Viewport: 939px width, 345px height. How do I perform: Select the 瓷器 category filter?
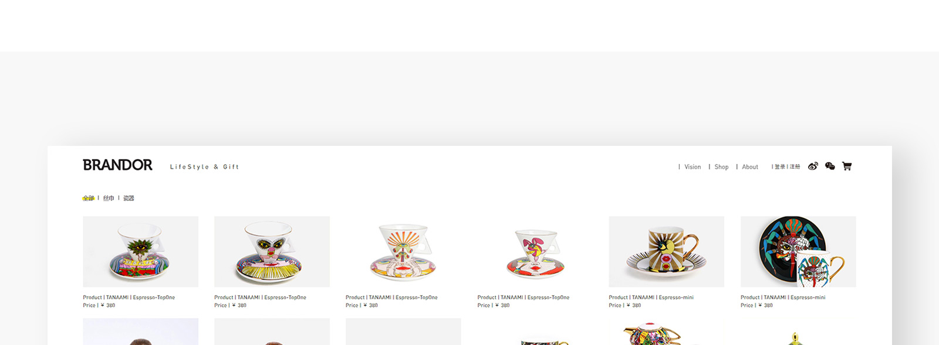click(x=129, y=198)
